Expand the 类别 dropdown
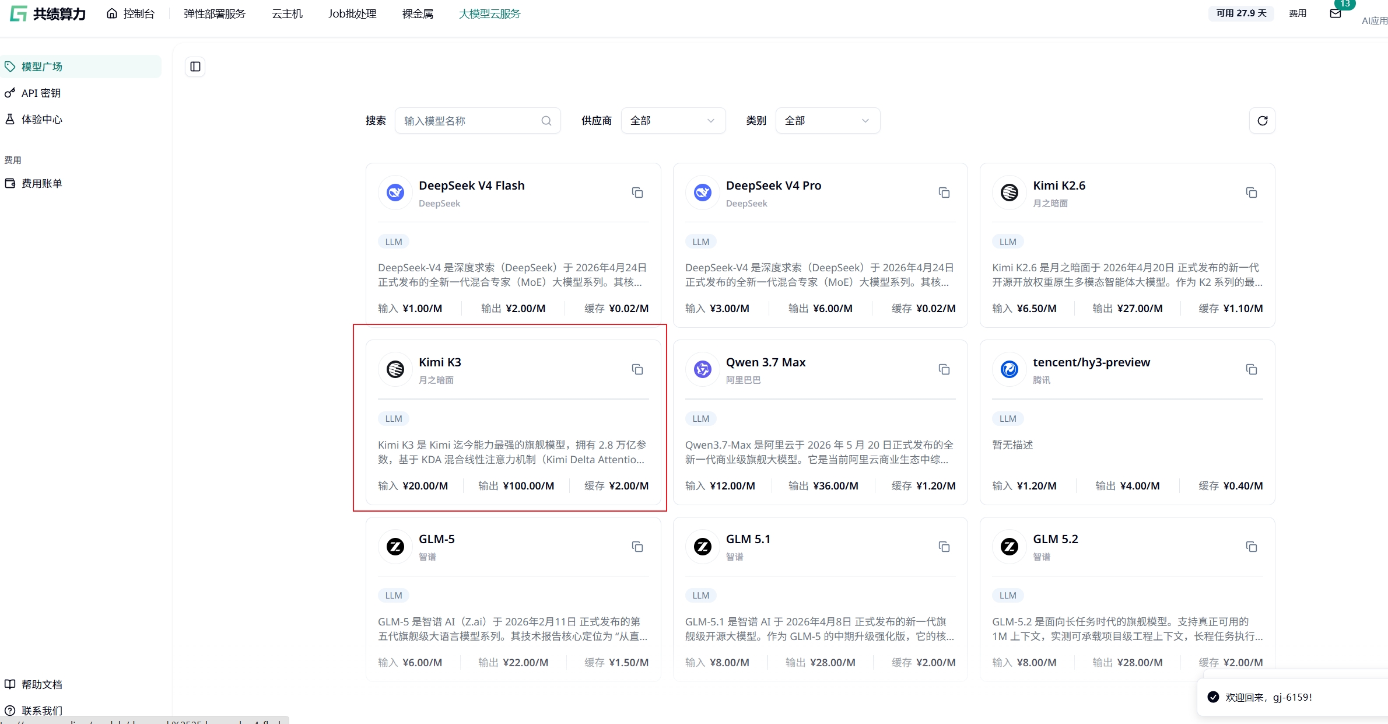 (828, 121)
